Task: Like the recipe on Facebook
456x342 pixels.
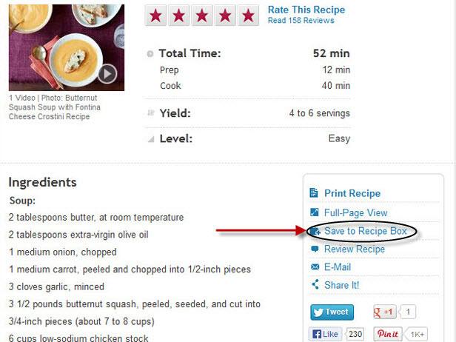Action: pyautogui.click(x=326, y=334)
